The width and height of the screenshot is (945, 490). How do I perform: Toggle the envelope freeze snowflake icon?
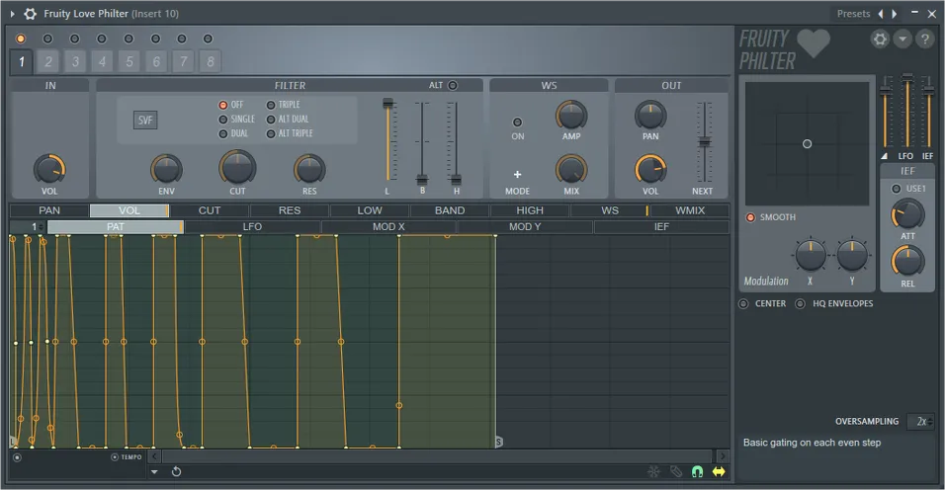tap(654, 471)
